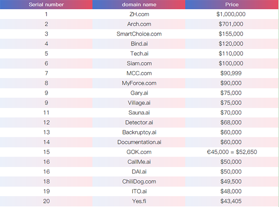Click the "Serial number" column header
This screenshot has height=207, width=279.
[x=46, y=5]
